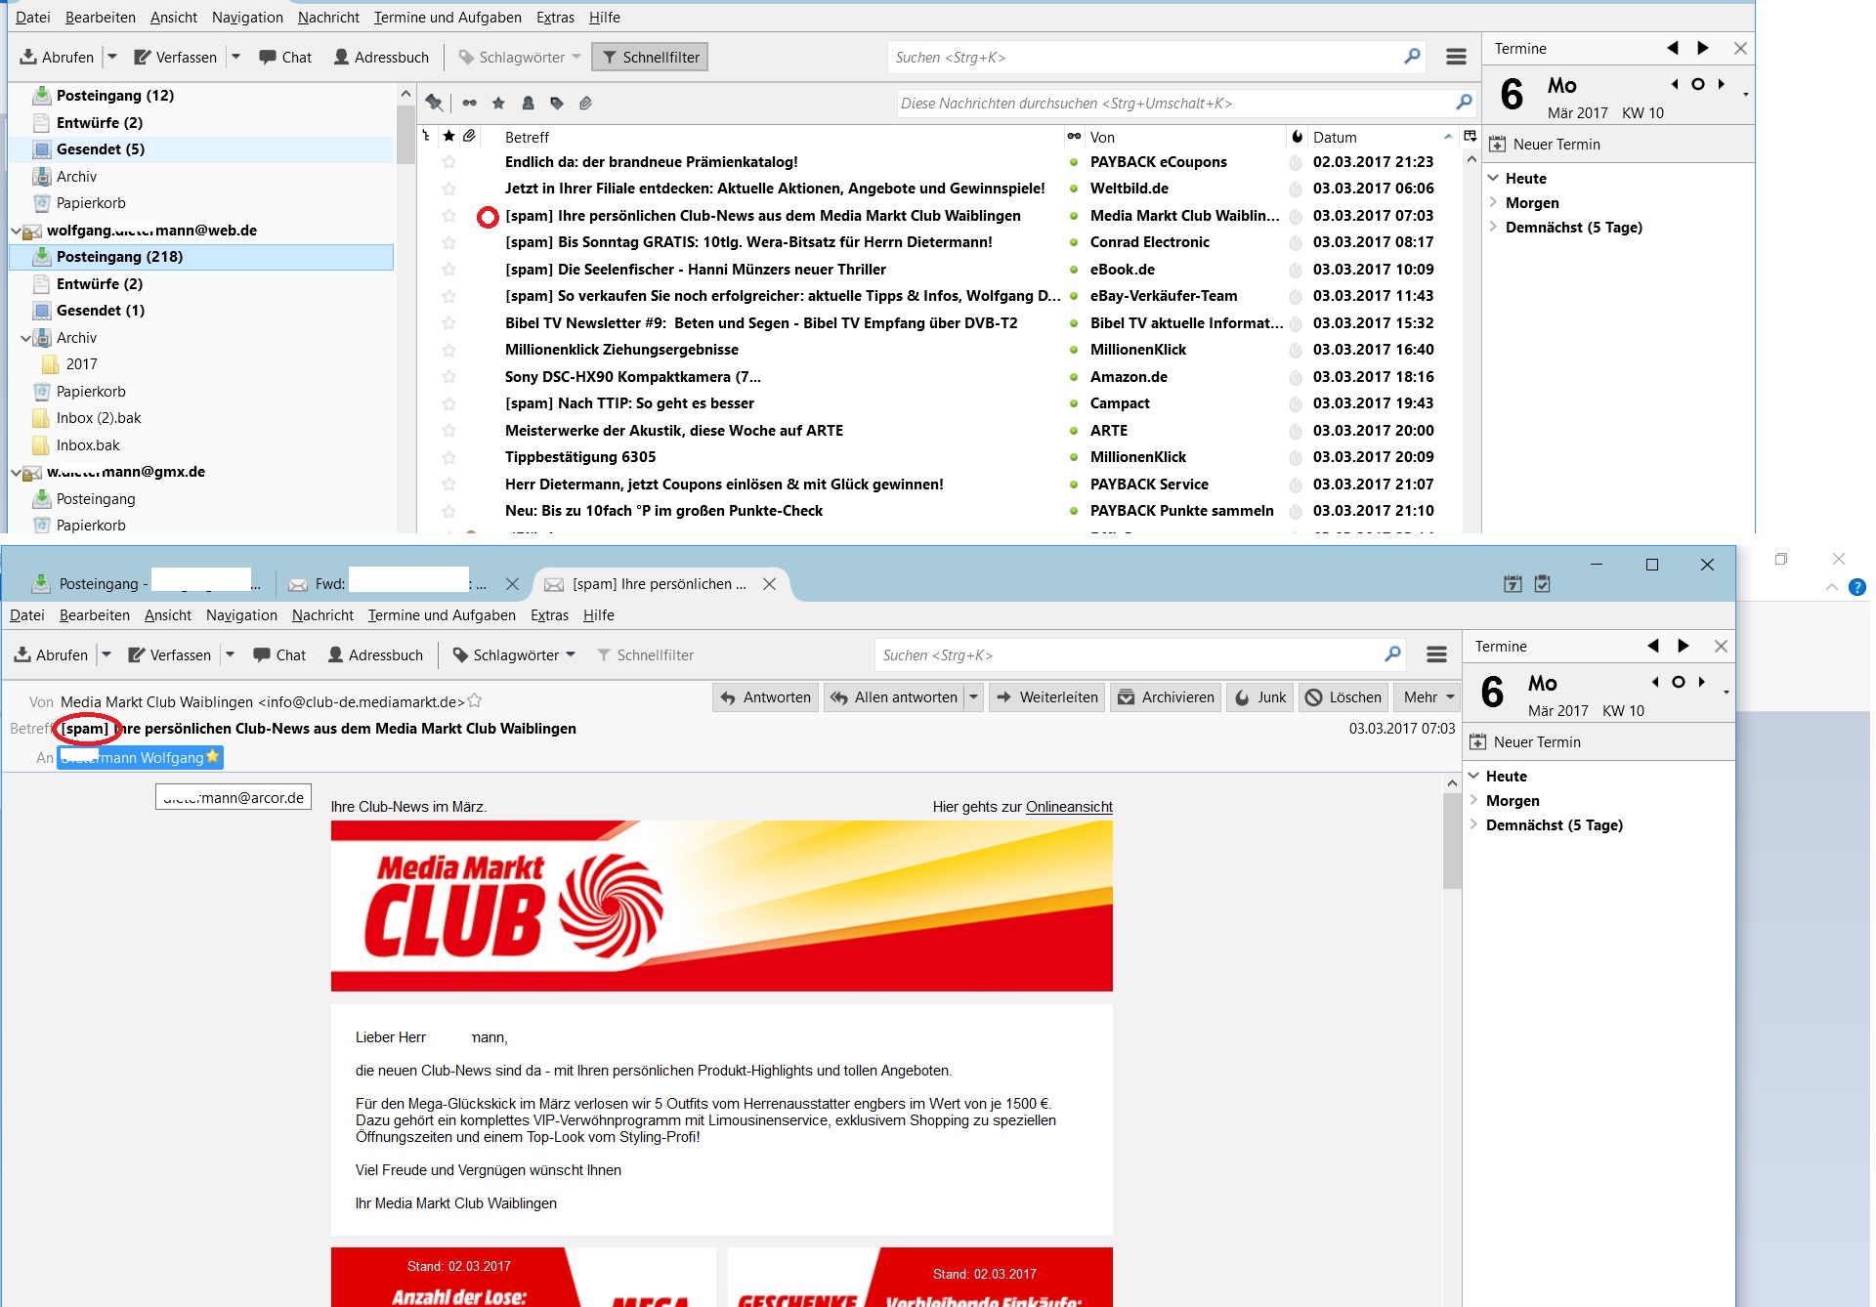Filter messages with attachments paperclip icon

click(585, 103)
